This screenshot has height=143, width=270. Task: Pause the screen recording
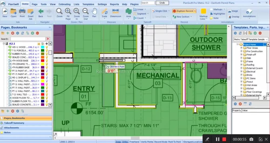(x=217, y=139)
